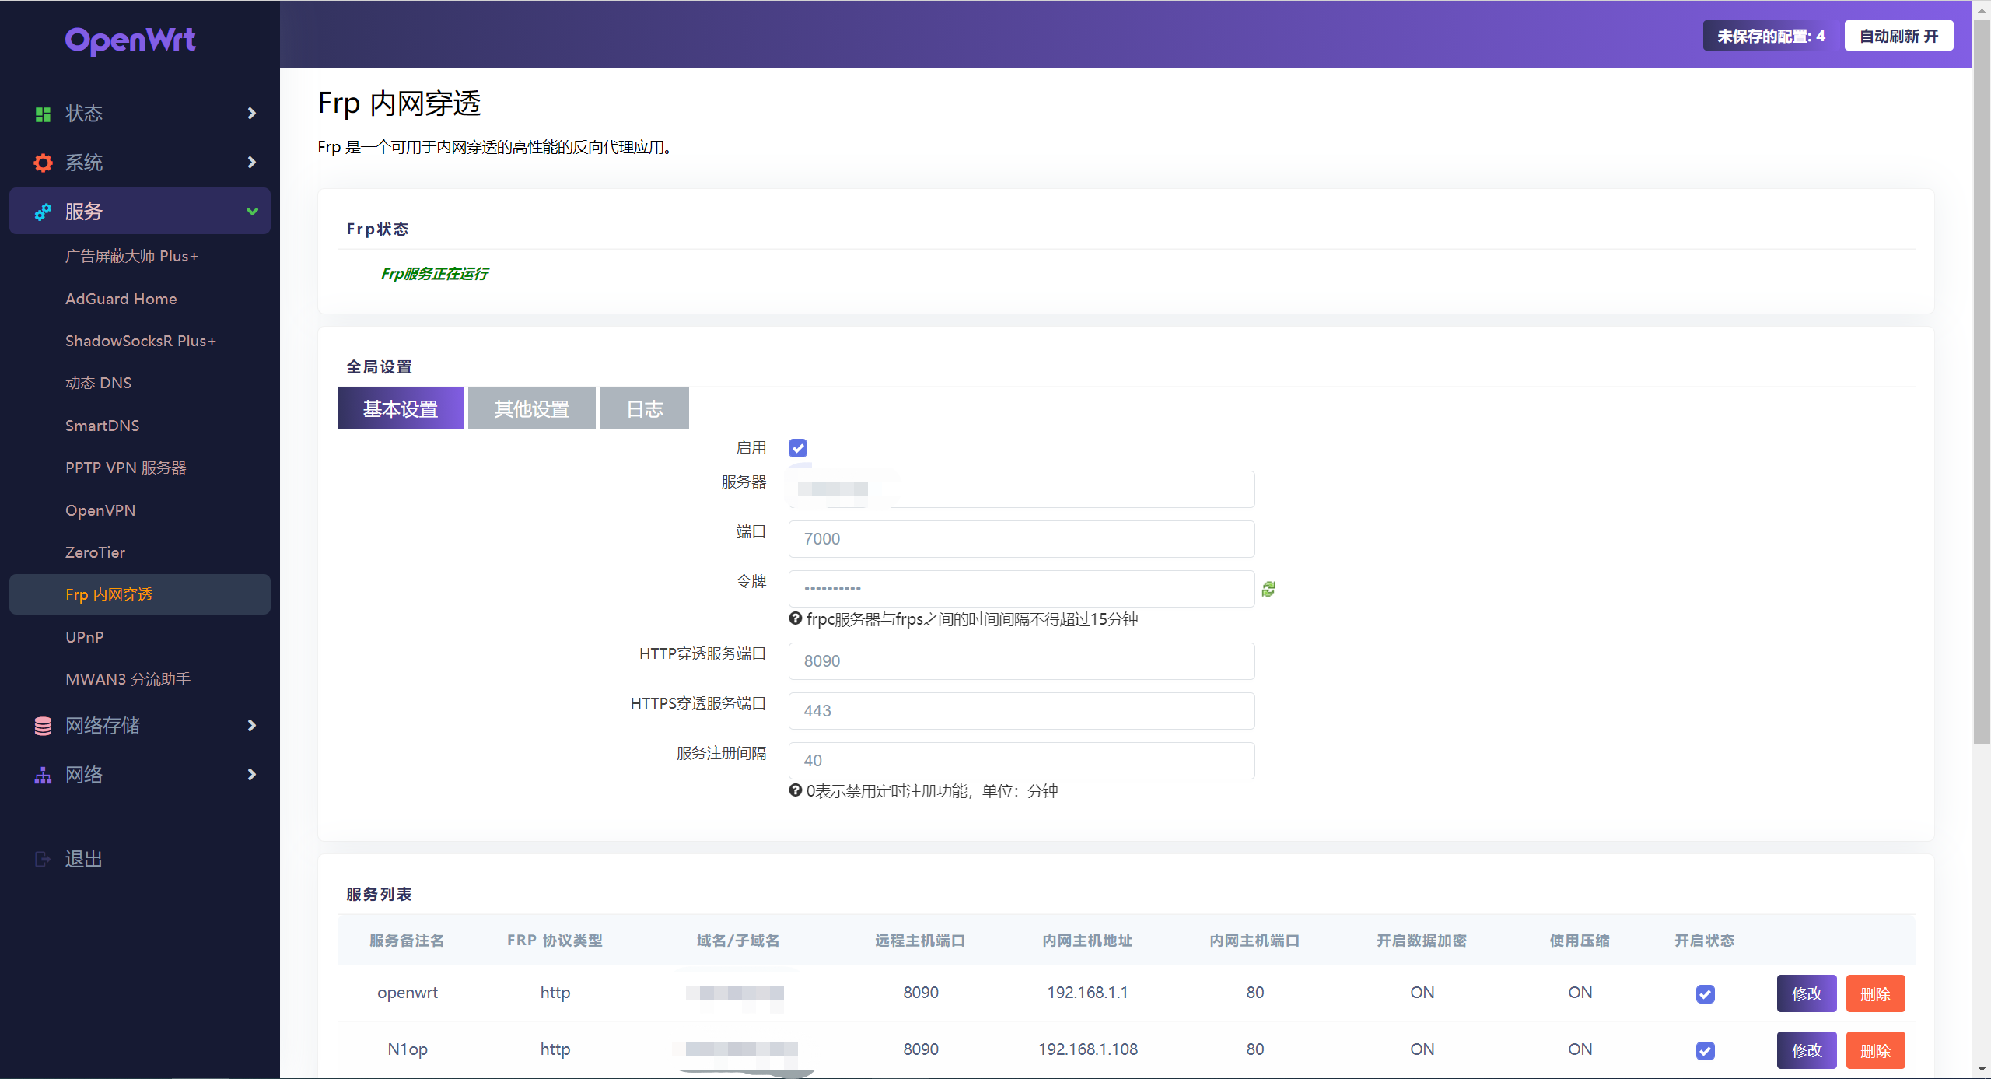The height and width of the screenshot is (1079, 1991).
Task: Select Frp 内网穿透 menu item
Action: point(140,594)
